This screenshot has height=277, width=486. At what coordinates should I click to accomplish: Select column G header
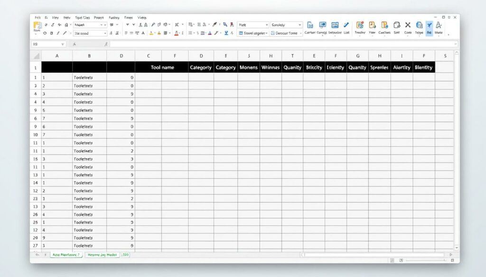coord(358,56)
